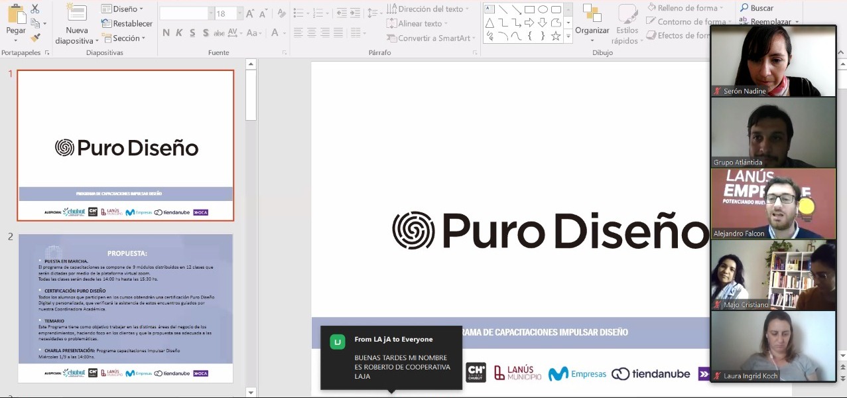Screen dimensions: 847x398
Task: Open the Fuente dialog launcher
Action: coord(285,52)
